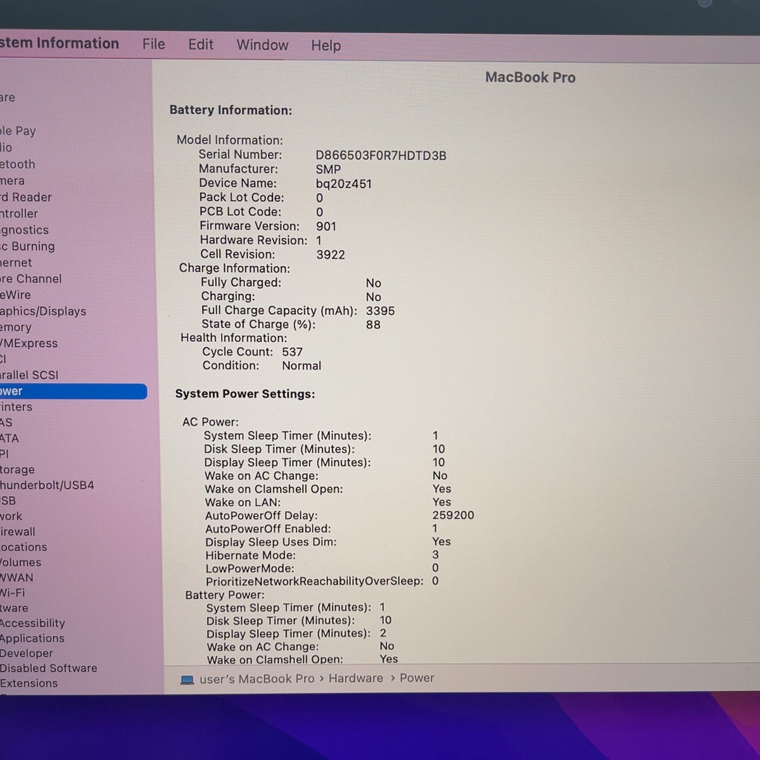Click the MacBook Pro window title

(530, 77)
